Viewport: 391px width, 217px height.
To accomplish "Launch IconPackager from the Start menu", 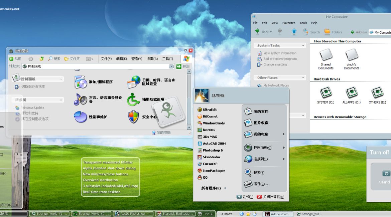I will [211, 171].
